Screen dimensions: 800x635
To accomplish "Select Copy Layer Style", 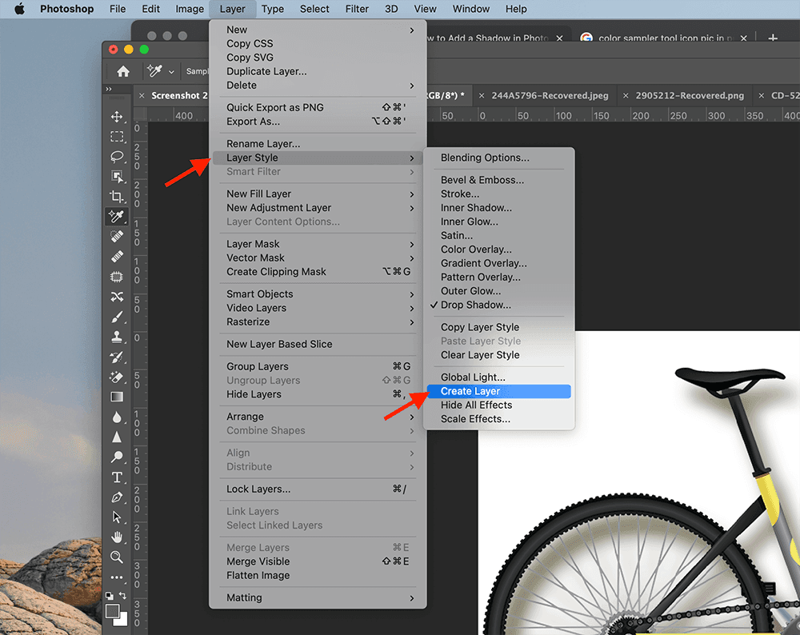I will pos(499,327).
